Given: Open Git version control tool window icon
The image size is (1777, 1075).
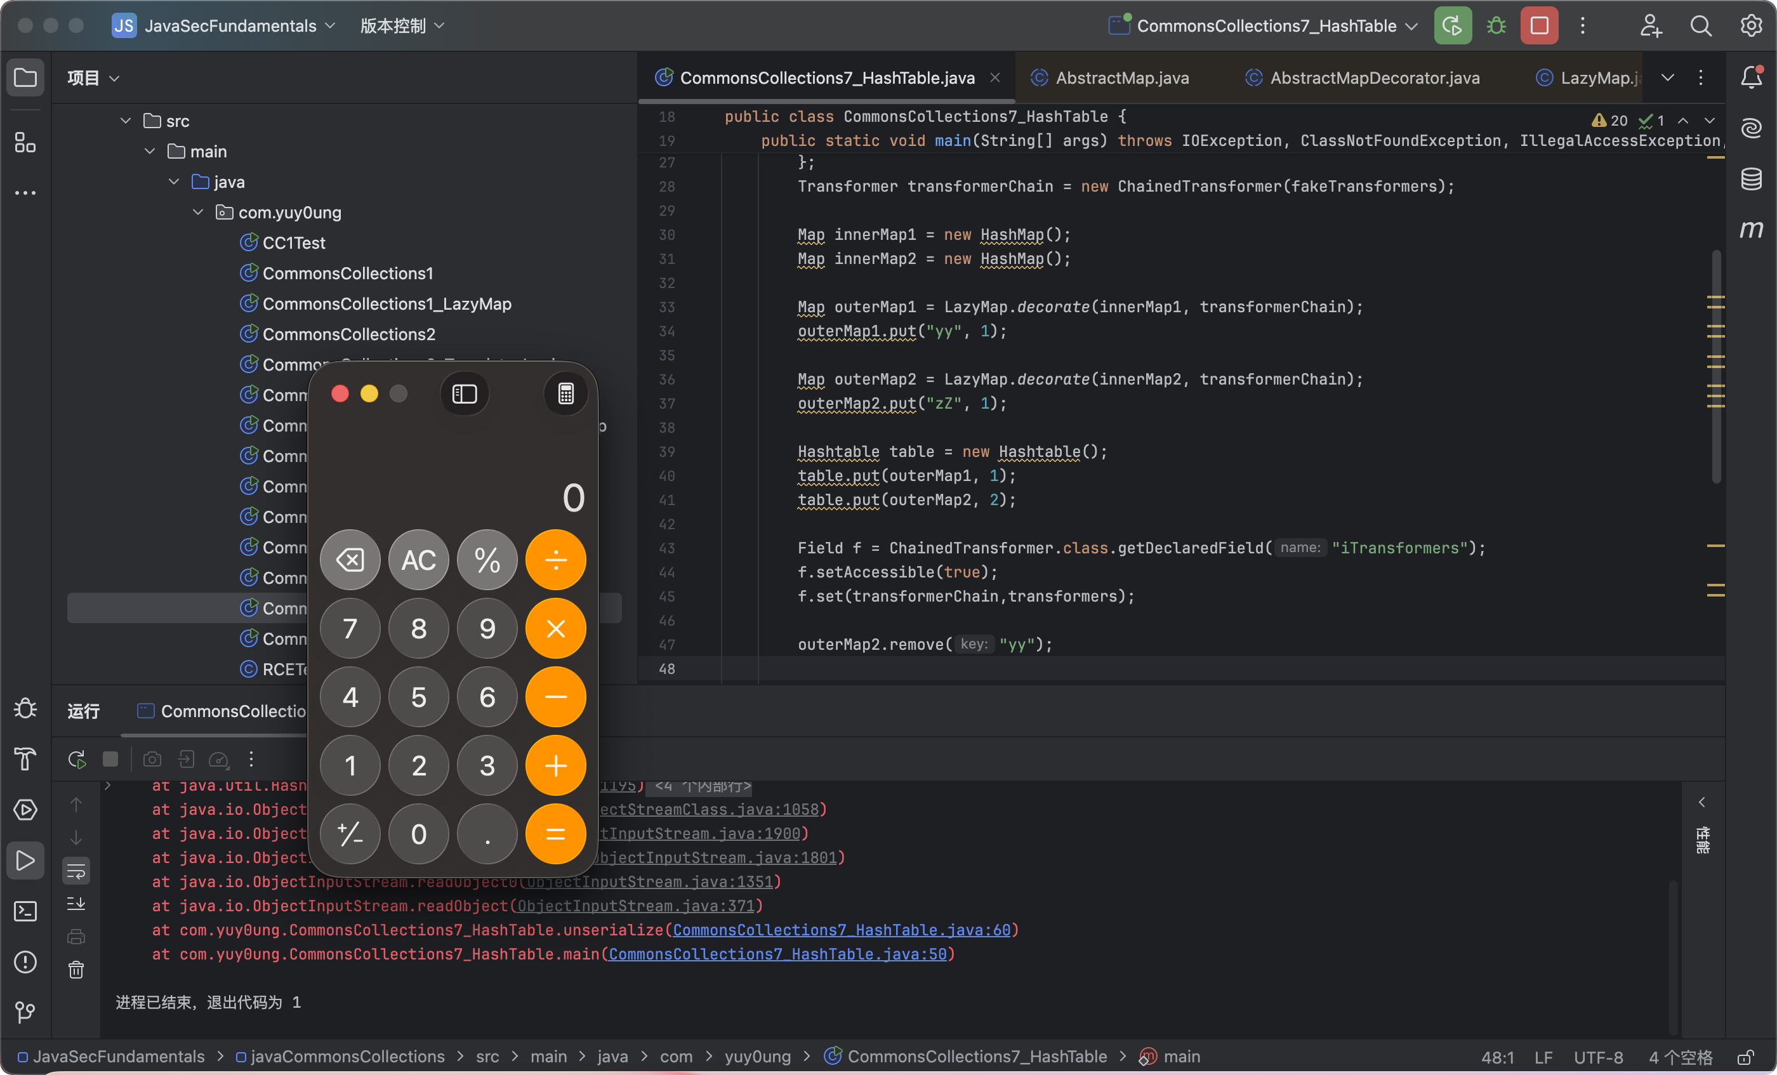Looking at the screenshot, I should 25,1012.
